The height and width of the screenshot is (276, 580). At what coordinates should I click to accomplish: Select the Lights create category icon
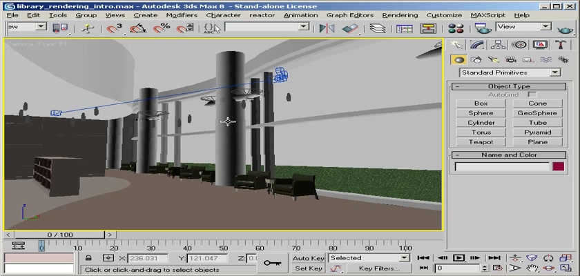coord(493,59)
